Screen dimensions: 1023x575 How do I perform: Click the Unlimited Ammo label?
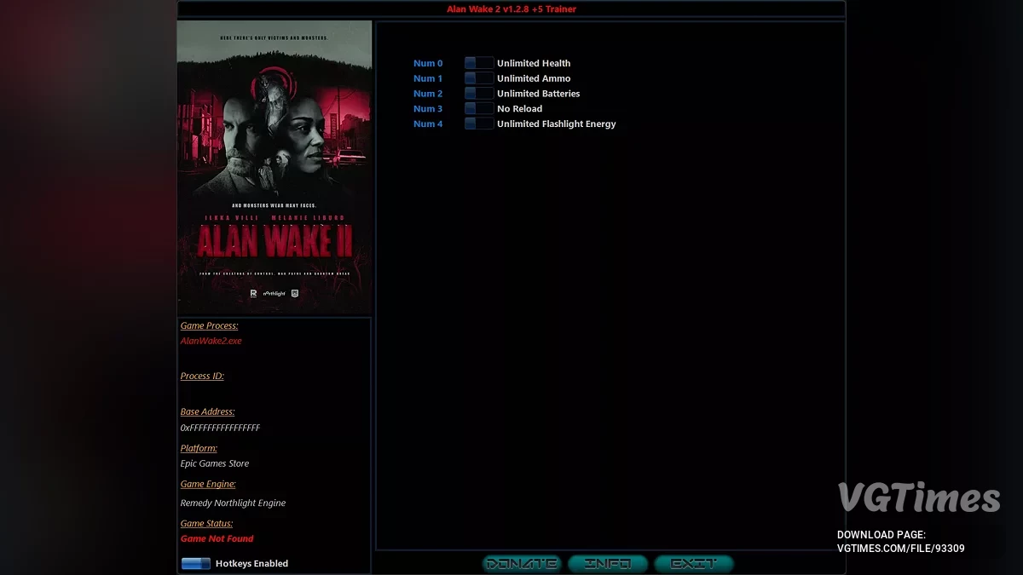pos(534,78)
